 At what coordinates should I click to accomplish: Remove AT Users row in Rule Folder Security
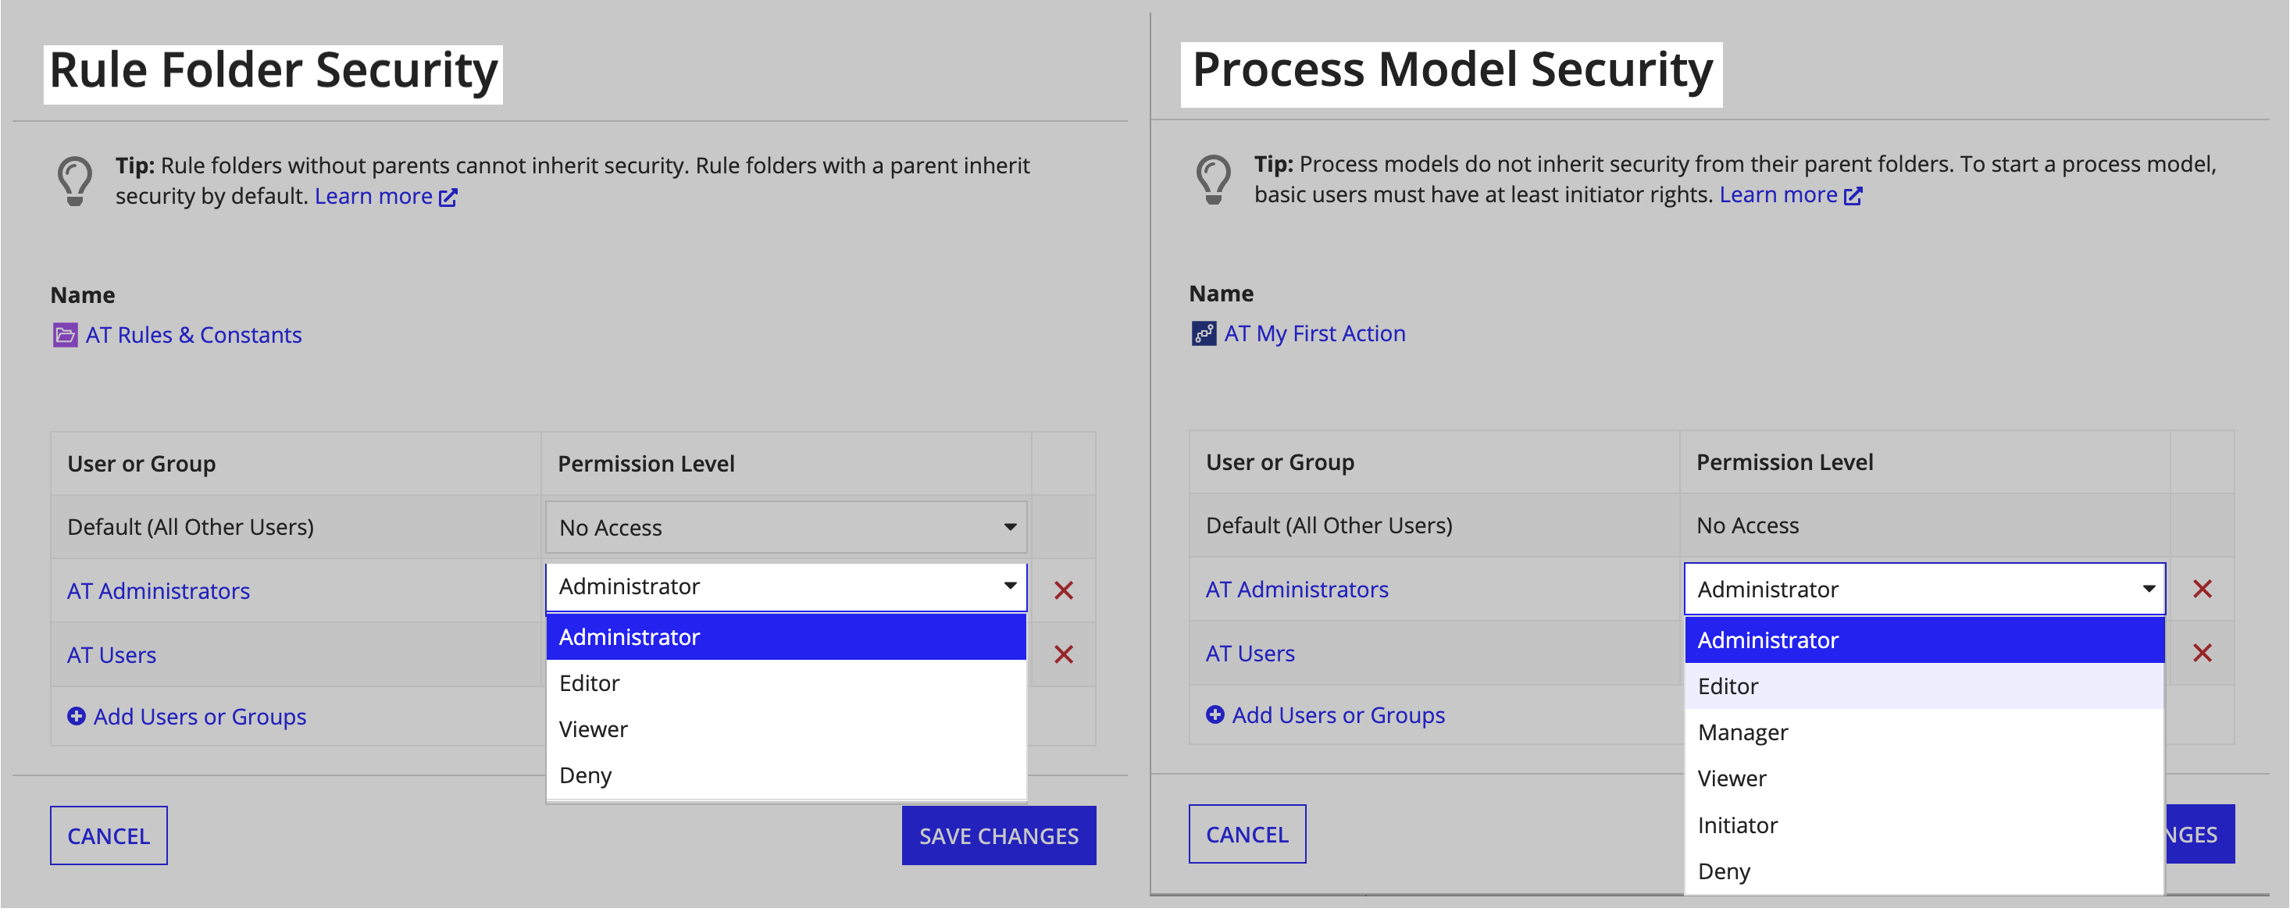coord(1063,654)
